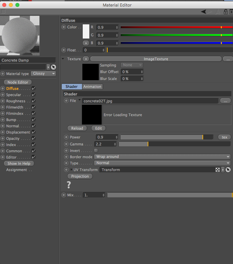Screen dimensions: 233x264
Task: Toggle the Diffuse channel checkbox
Action: point(33,88)
